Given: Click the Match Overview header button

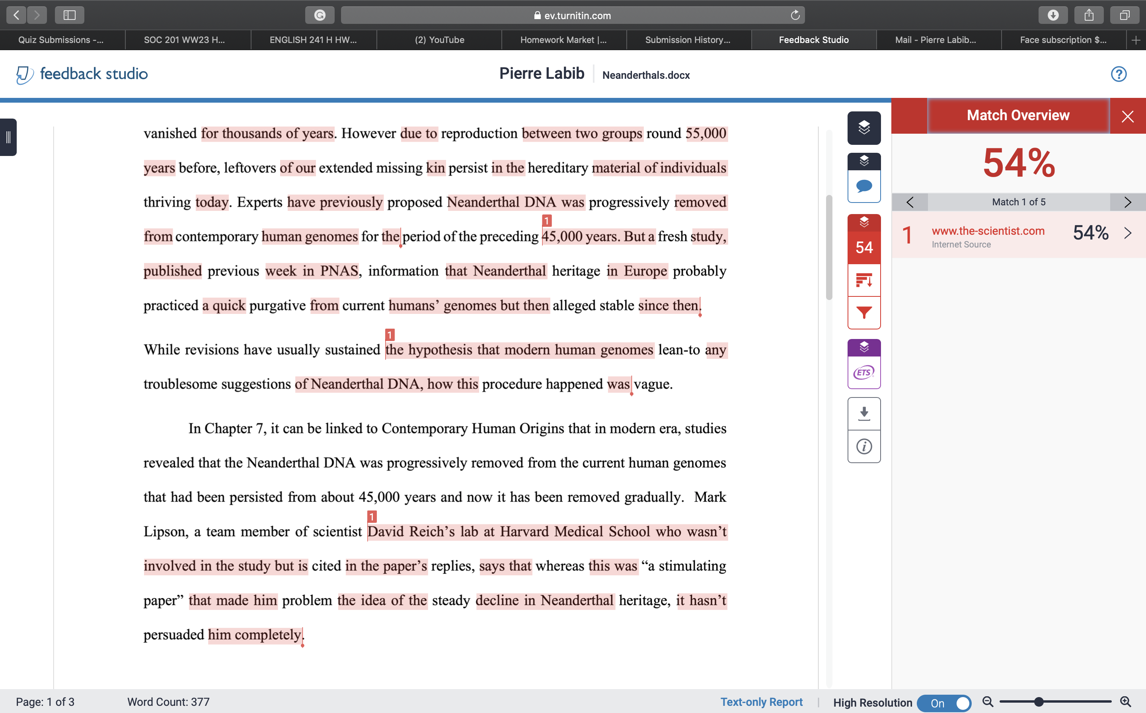Looking at the screenshot, I should (x=1018, y=115).
